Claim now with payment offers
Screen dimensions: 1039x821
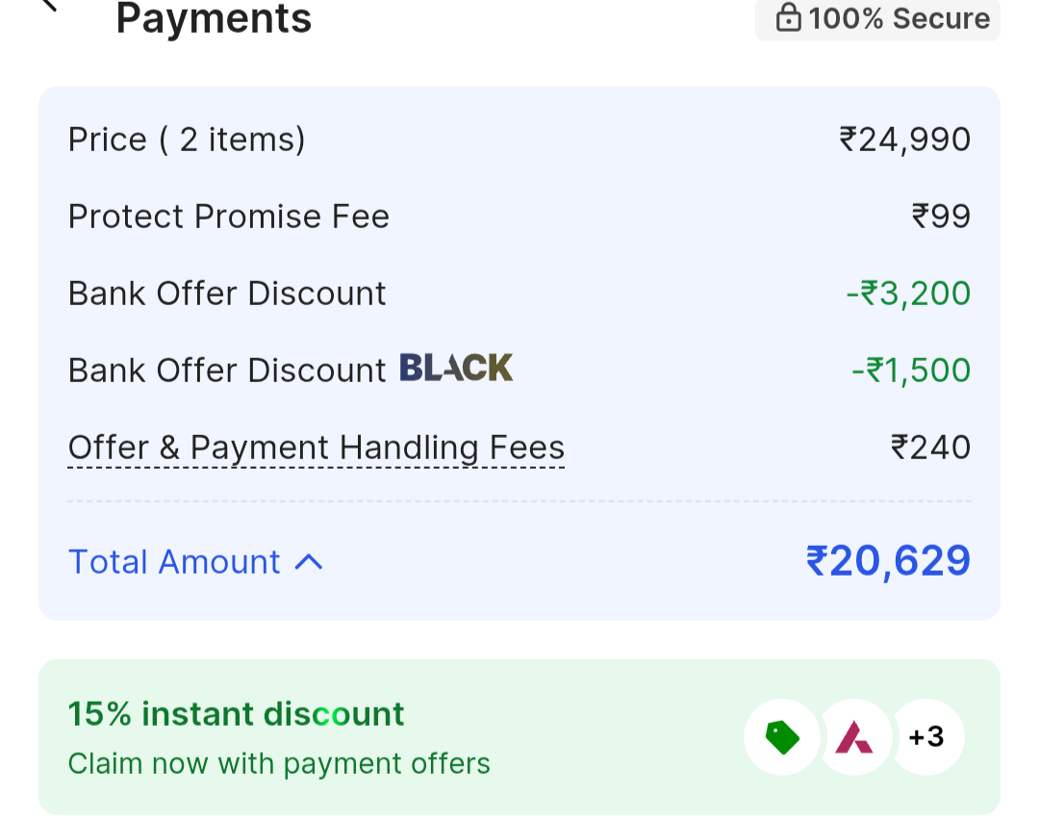279,764
